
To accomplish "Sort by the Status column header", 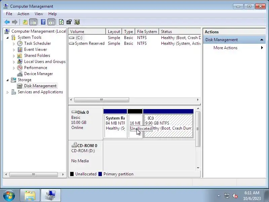I will click(180, 32).
